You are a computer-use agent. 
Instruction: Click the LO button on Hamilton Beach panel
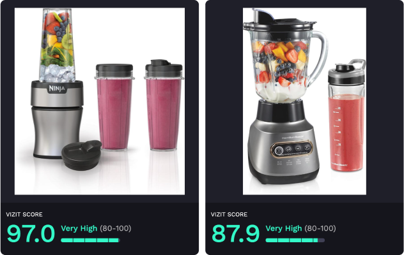288,149
